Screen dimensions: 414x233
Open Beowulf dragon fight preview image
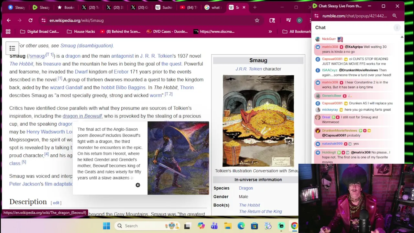[x=178, y=158]
